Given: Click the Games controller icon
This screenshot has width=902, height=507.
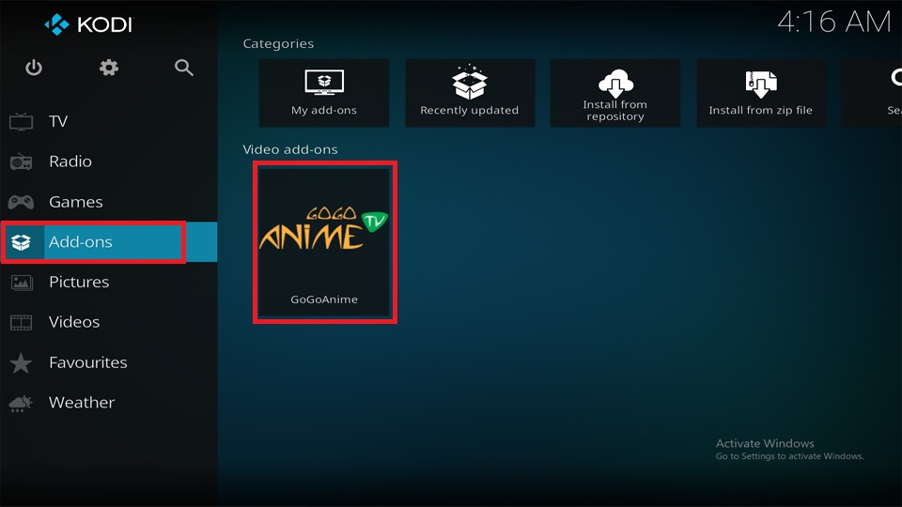Looking at the screenshot, I should point(21,202).
